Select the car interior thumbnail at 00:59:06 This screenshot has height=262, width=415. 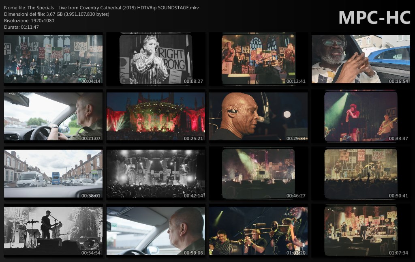(156, 231)
